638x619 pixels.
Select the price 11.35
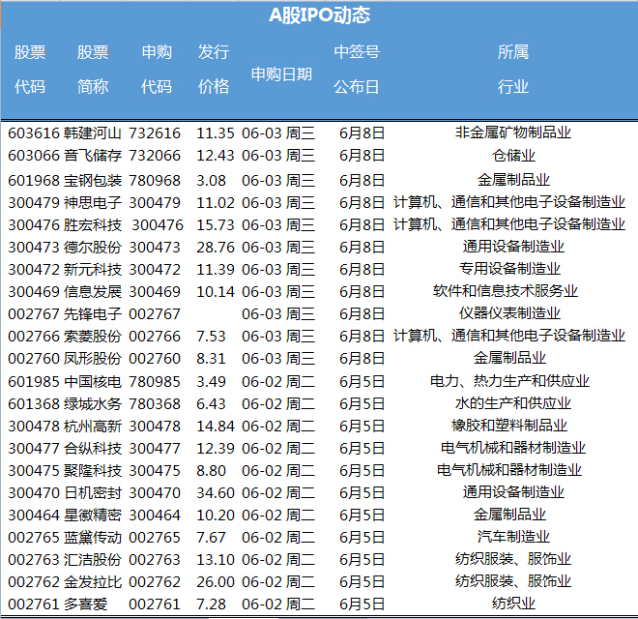coord(216,133)
